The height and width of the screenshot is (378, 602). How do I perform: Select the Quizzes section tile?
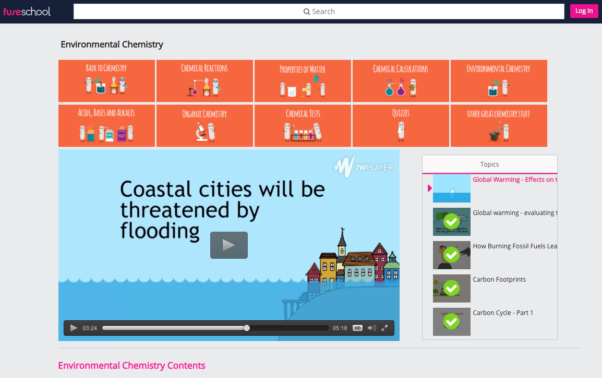click(401, 125)
